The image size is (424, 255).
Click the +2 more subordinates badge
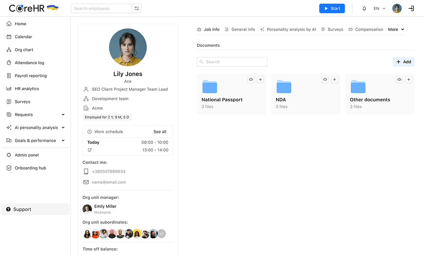pos(161,234)
